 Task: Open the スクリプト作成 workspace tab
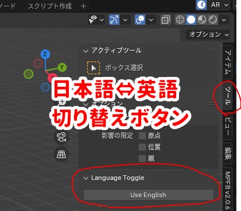click(x=50, y=6)
